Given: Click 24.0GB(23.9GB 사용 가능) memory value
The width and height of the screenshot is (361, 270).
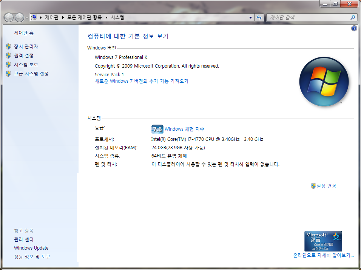Looking at the screenshot, I should click(178, 148).
